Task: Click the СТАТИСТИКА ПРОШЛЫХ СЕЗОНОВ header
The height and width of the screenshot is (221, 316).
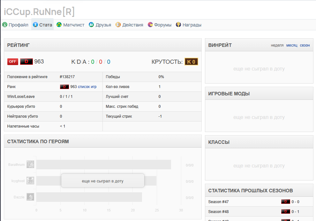Action: pyautogui.click(x=259, y=190)
